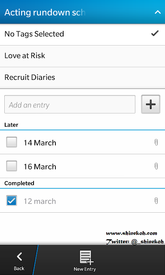Click the checkmark beside No Tags Selected

pyautogui.click(x=155, y=33)
